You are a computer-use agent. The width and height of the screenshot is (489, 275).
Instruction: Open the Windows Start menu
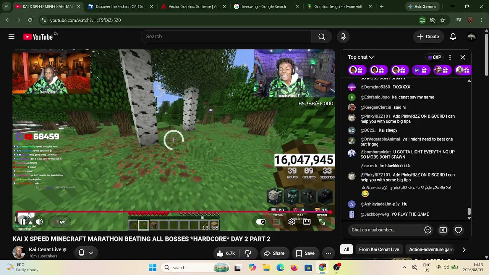(x=152, y=268)
